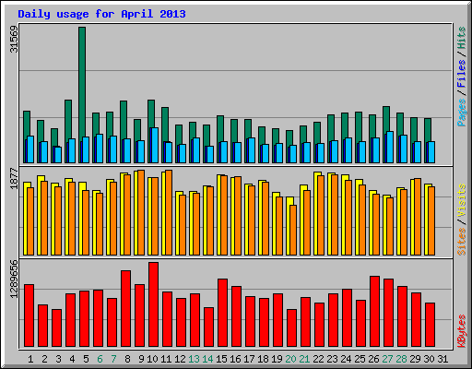Viewport: 472px width, 369px height.
Task: Select day label 18 on the x-axis
Action: [x=263, y=359]
